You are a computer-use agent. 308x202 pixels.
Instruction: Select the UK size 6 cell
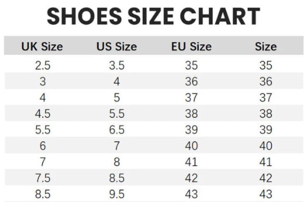click(x=42, y=146)
